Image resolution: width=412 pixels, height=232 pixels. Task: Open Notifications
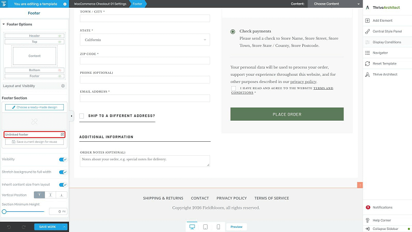point(387,207)
